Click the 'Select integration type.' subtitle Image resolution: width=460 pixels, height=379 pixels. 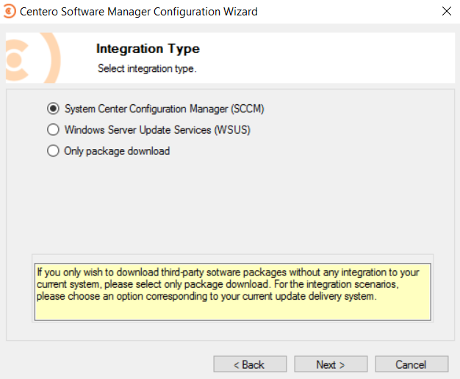coord(147,68)
